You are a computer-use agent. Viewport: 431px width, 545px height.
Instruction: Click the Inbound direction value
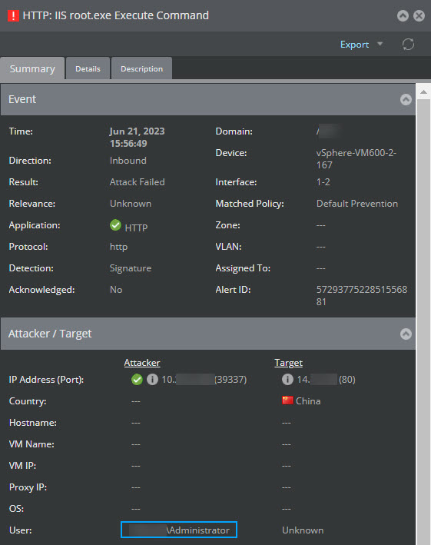point(128,160)
